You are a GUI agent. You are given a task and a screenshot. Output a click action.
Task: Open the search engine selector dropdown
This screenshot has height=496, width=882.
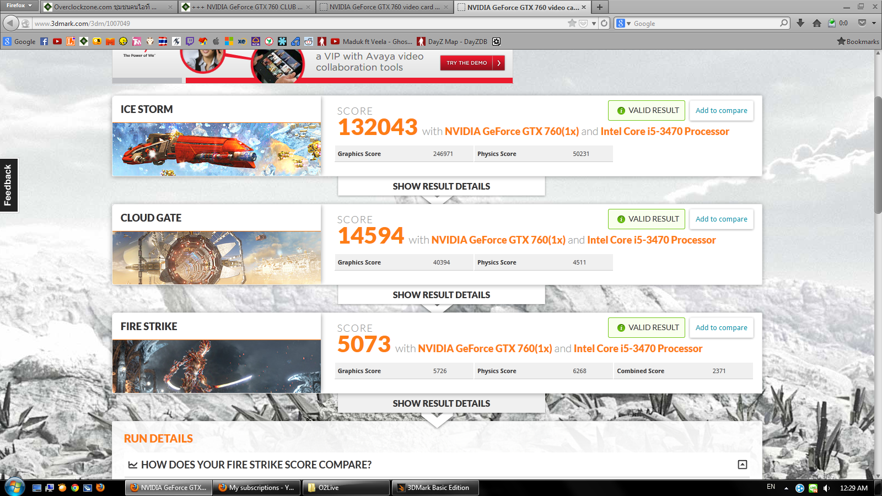(x=623, y=23)
